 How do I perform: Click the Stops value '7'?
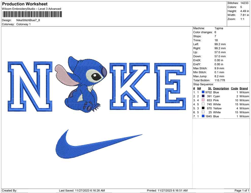[x=215, y=36]
